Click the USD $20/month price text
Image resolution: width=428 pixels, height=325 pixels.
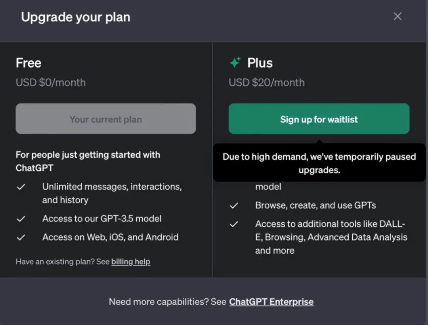pos(266,82)
